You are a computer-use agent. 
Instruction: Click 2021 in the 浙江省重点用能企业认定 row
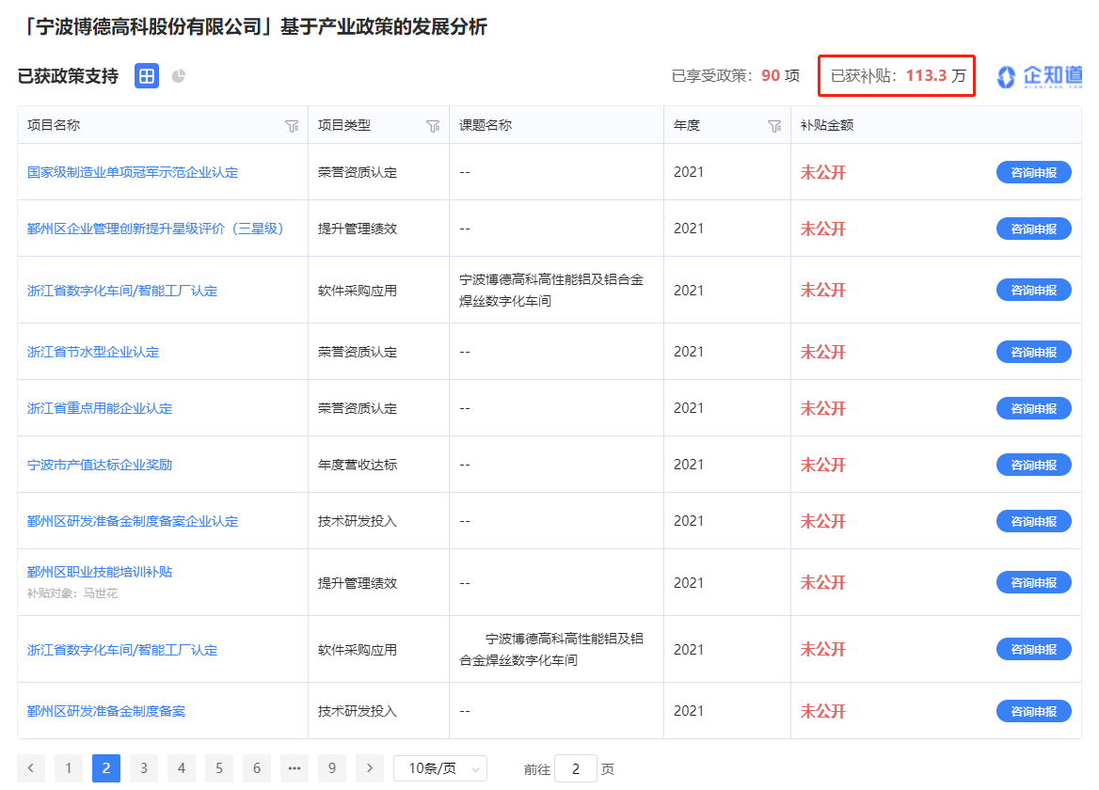(x=688, y=408)
